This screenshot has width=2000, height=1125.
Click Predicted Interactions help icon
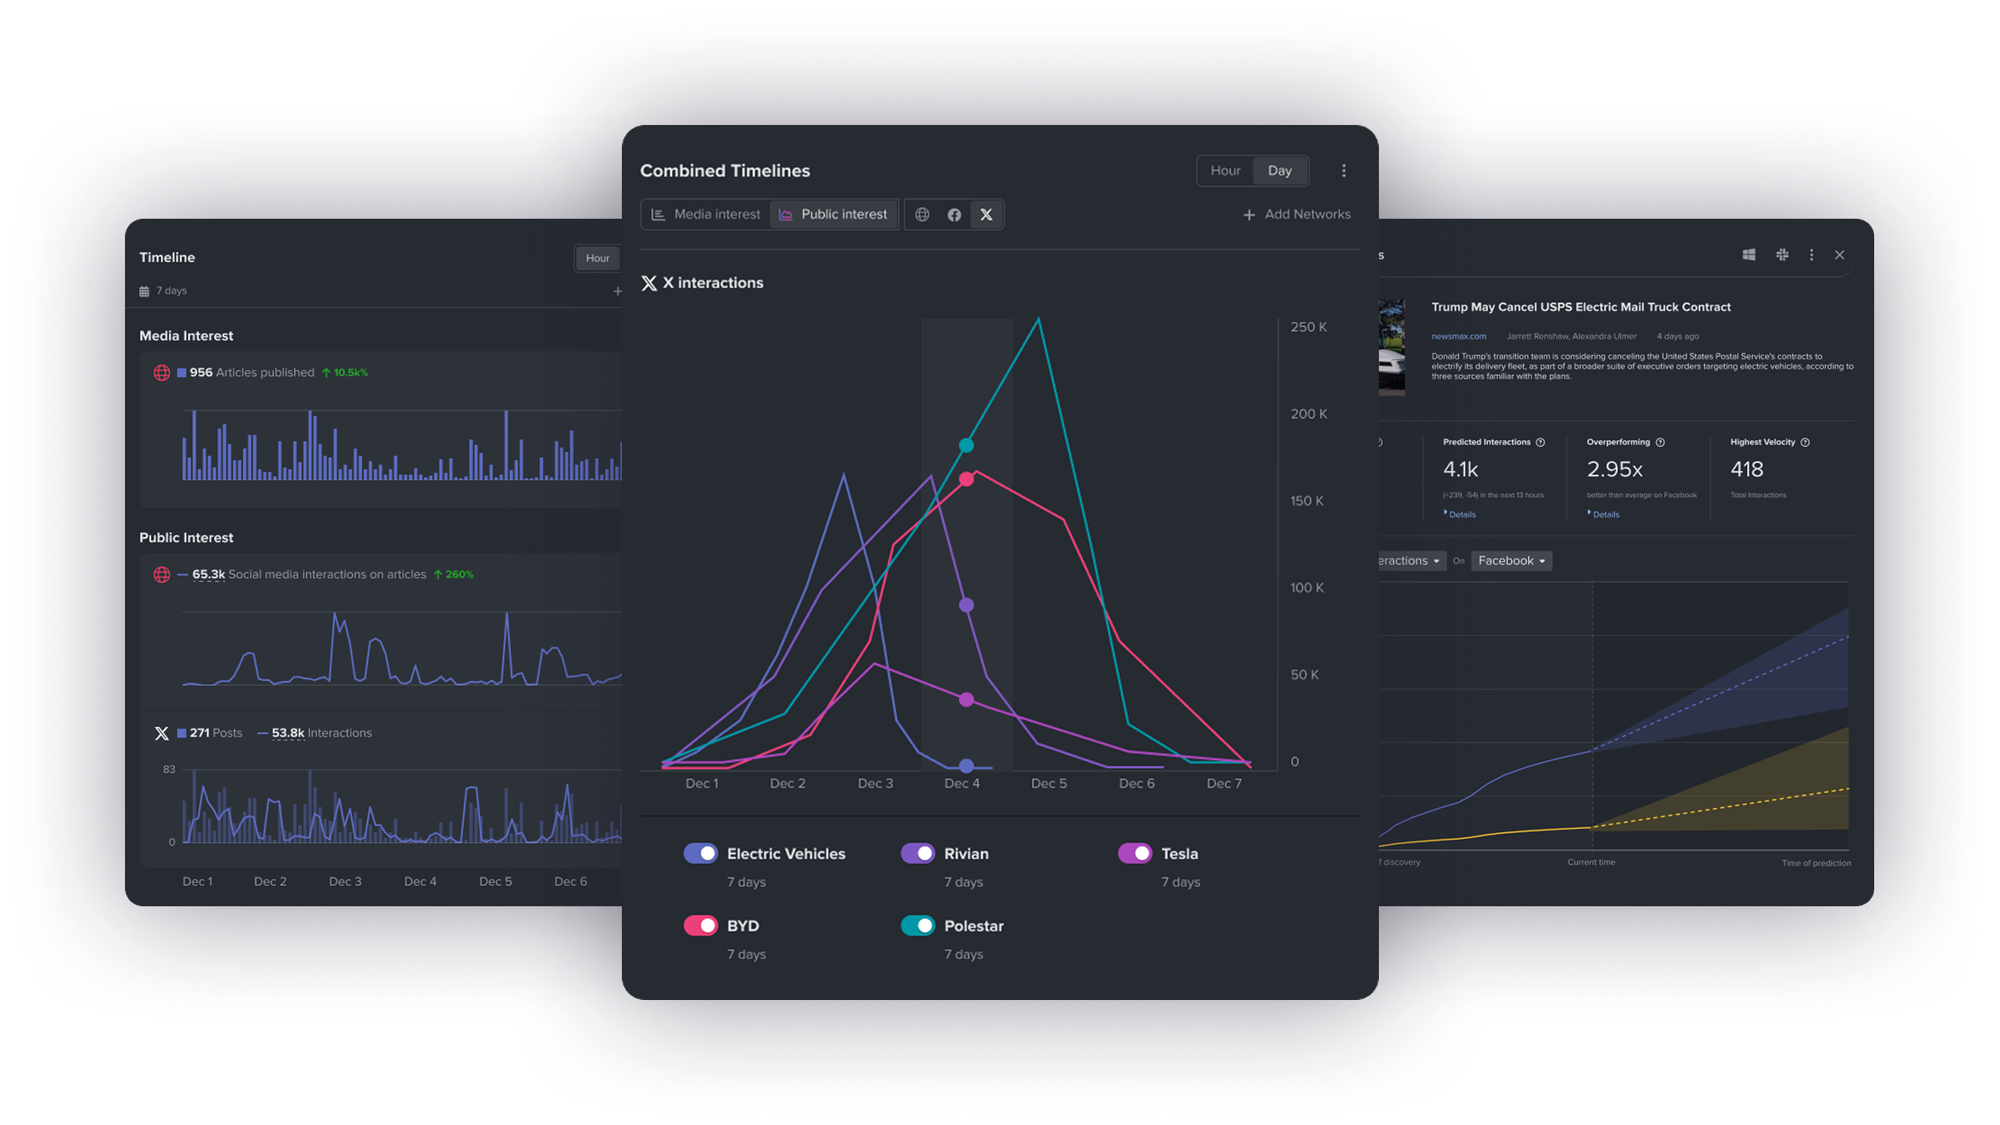coord(1541,442)
